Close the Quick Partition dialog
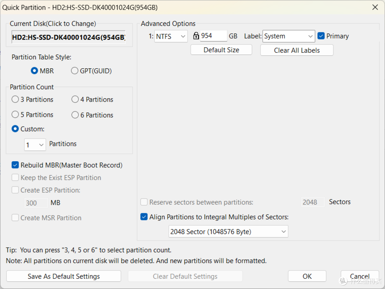Screen dimensions: 385x289 pyautogui.click(x=375, y=7)
